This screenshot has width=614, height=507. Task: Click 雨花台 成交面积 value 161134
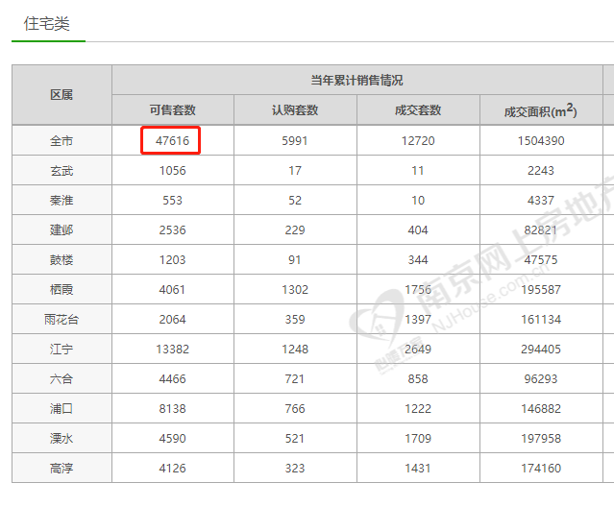pyautogui.click(x=541, y=320)
